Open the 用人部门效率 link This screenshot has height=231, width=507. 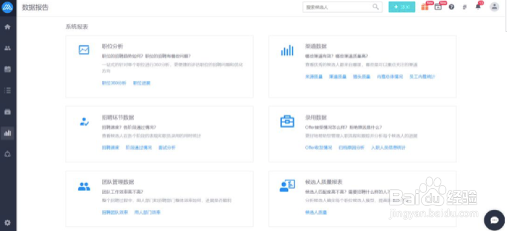[148, 213]
